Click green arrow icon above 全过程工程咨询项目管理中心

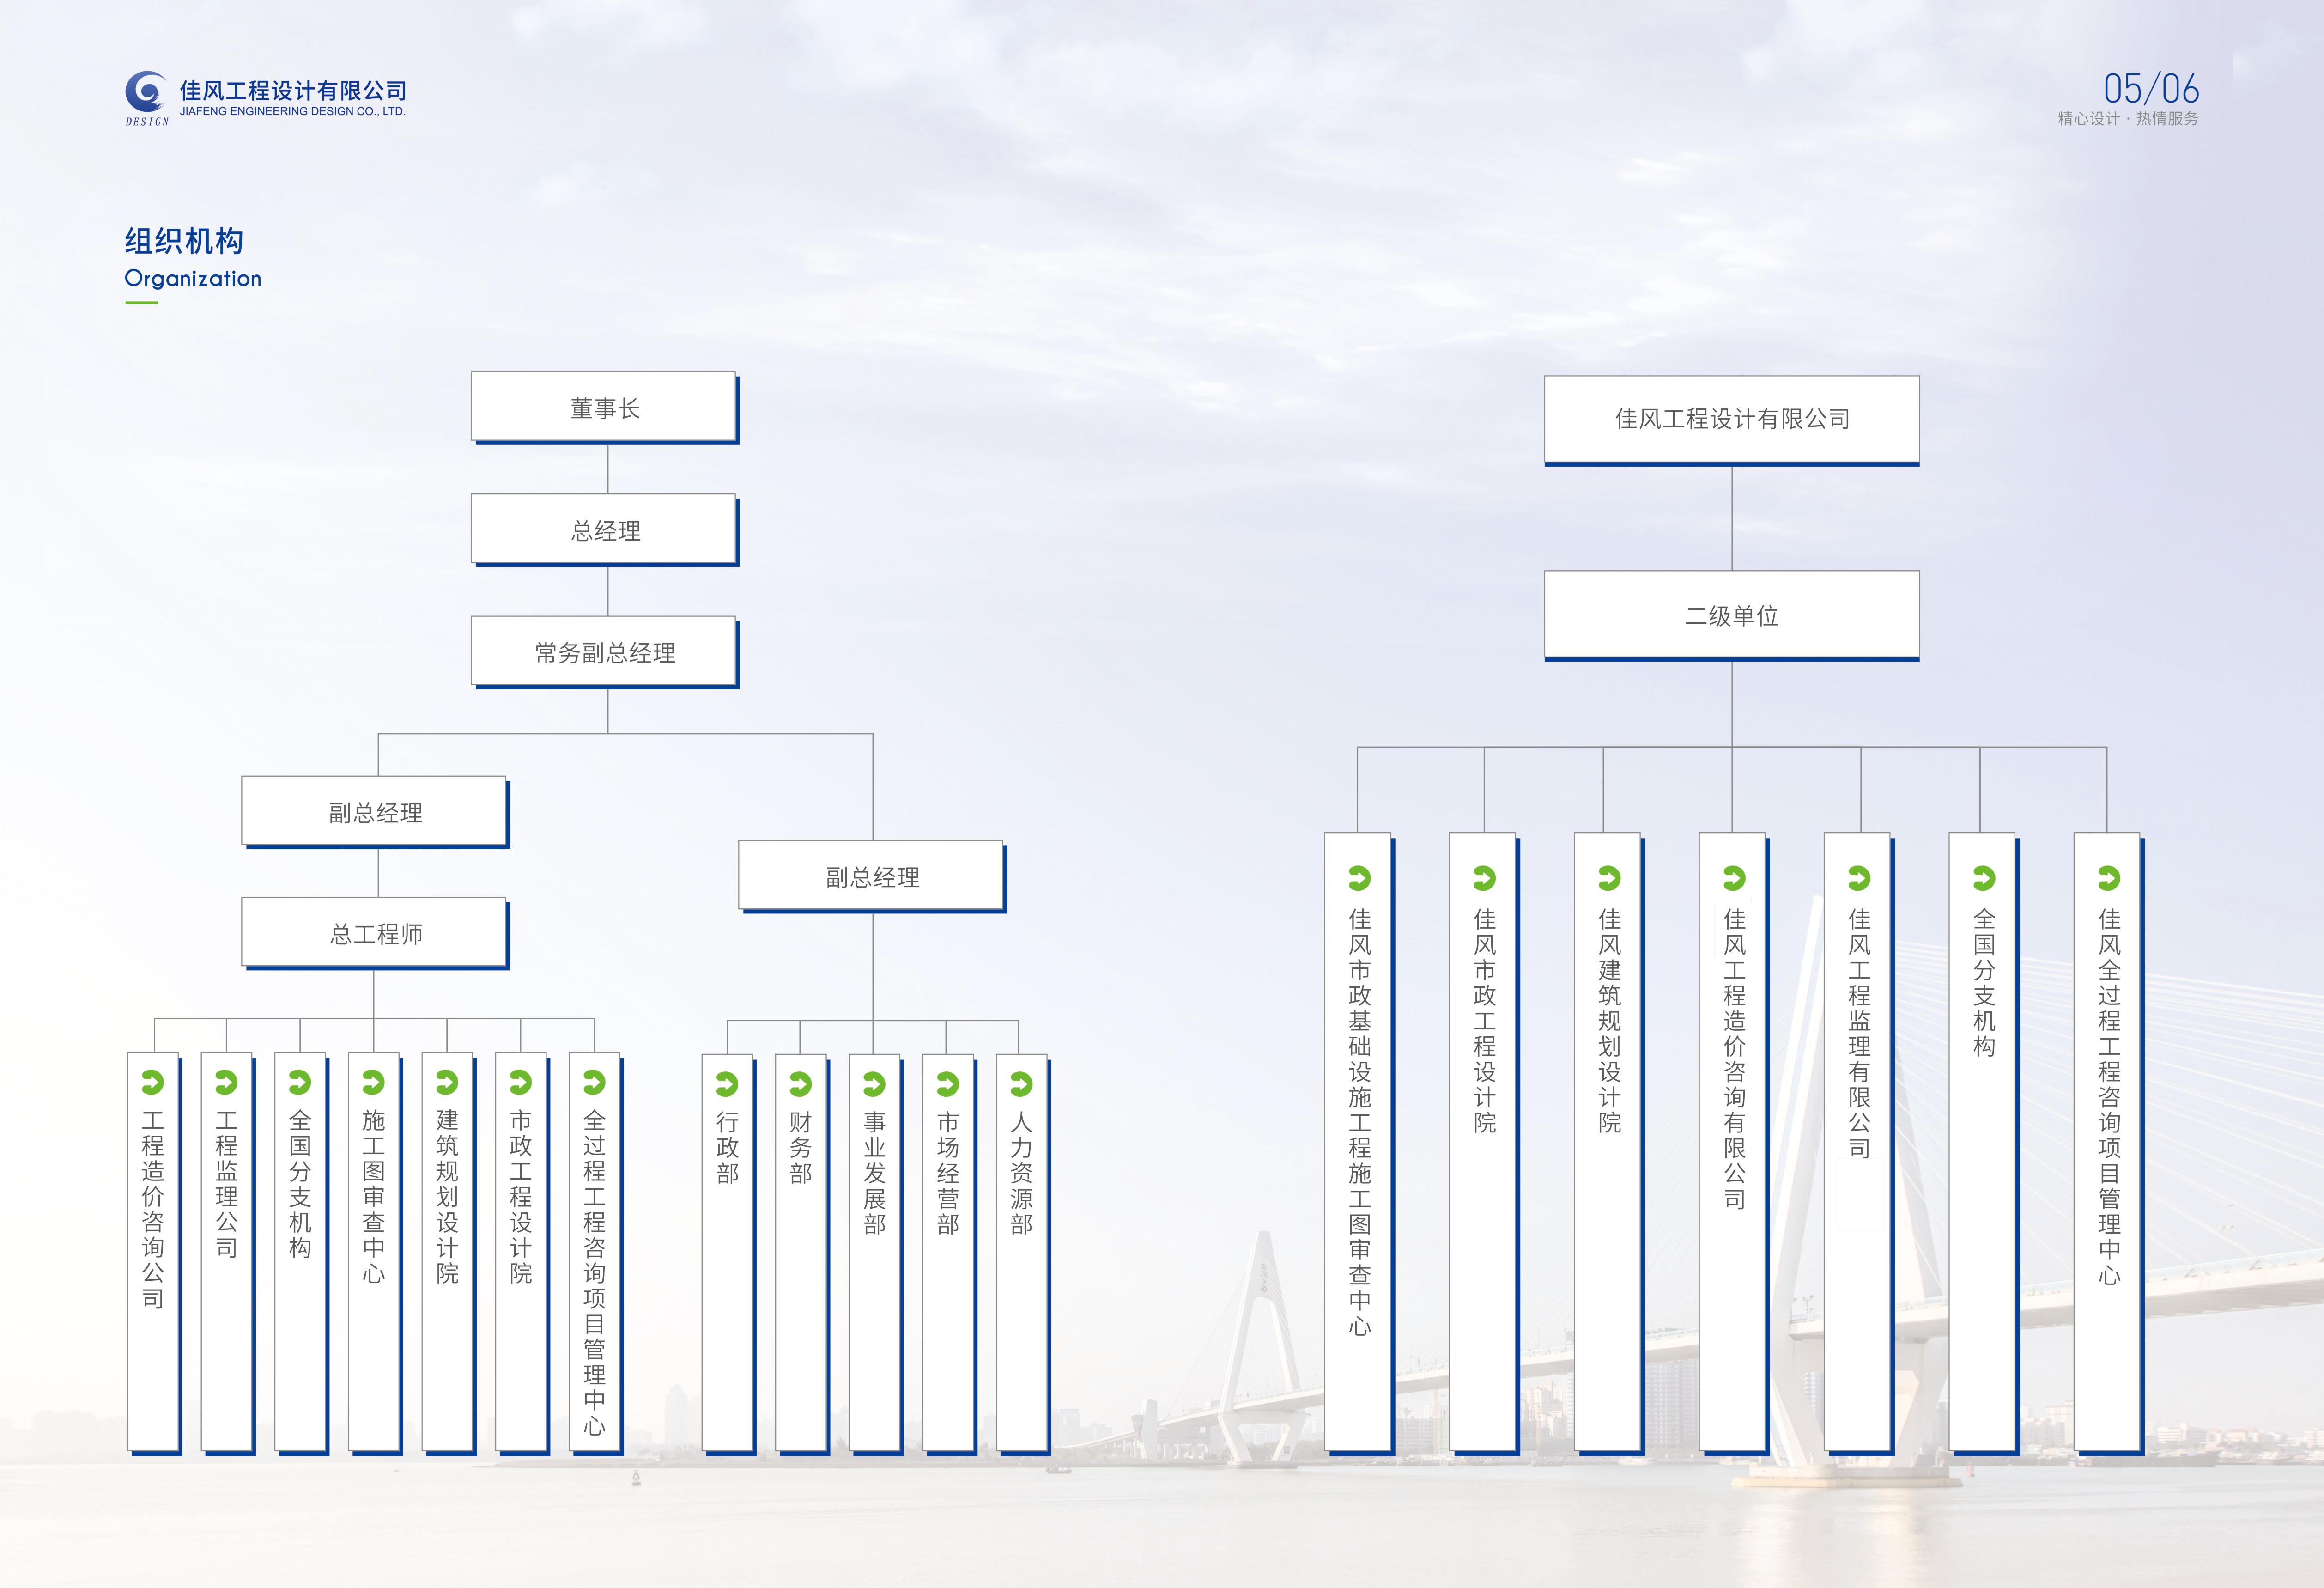(x=594, y=1082)
